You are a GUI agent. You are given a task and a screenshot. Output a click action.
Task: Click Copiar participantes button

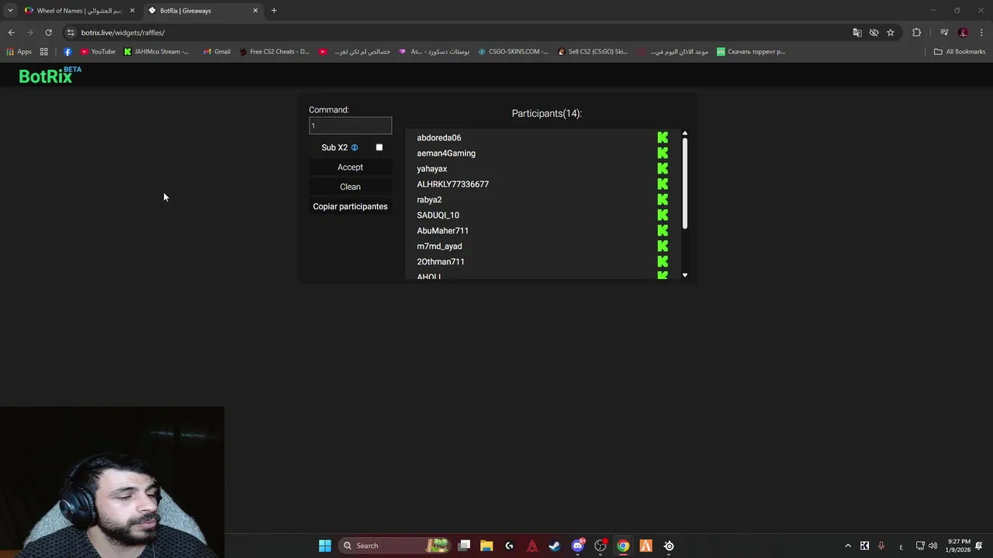coord(350,206)
